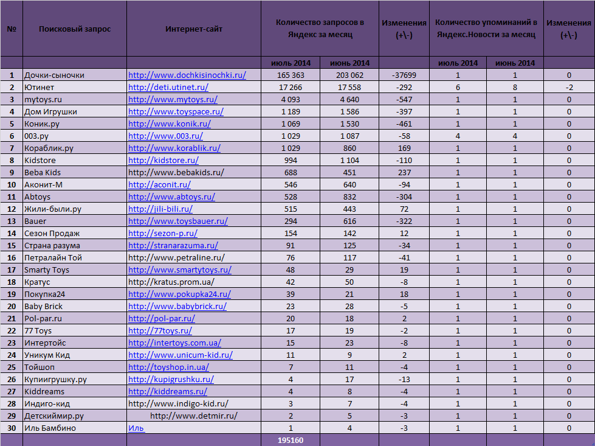Click the total cell showing 195160

[x=290, y=441]
